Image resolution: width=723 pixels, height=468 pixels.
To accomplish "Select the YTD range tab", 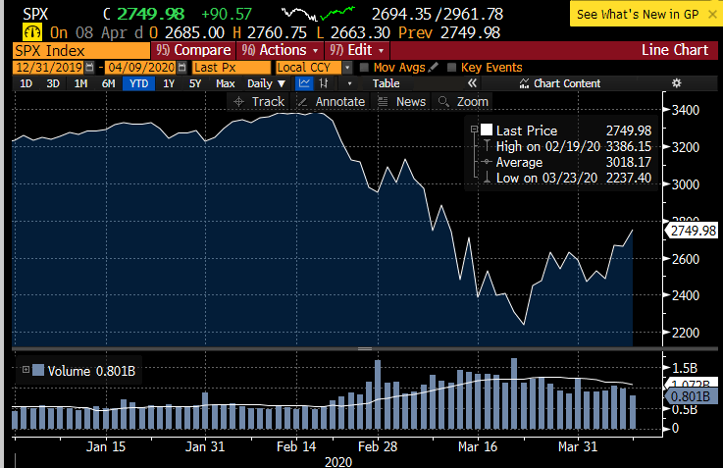I will tap(138, 83).
